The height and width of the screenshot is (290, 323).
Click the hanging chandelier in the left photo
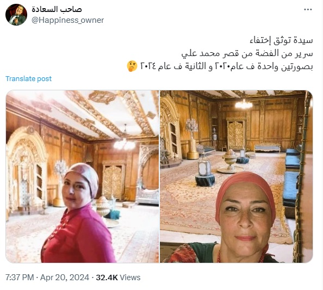click(124, 143)
